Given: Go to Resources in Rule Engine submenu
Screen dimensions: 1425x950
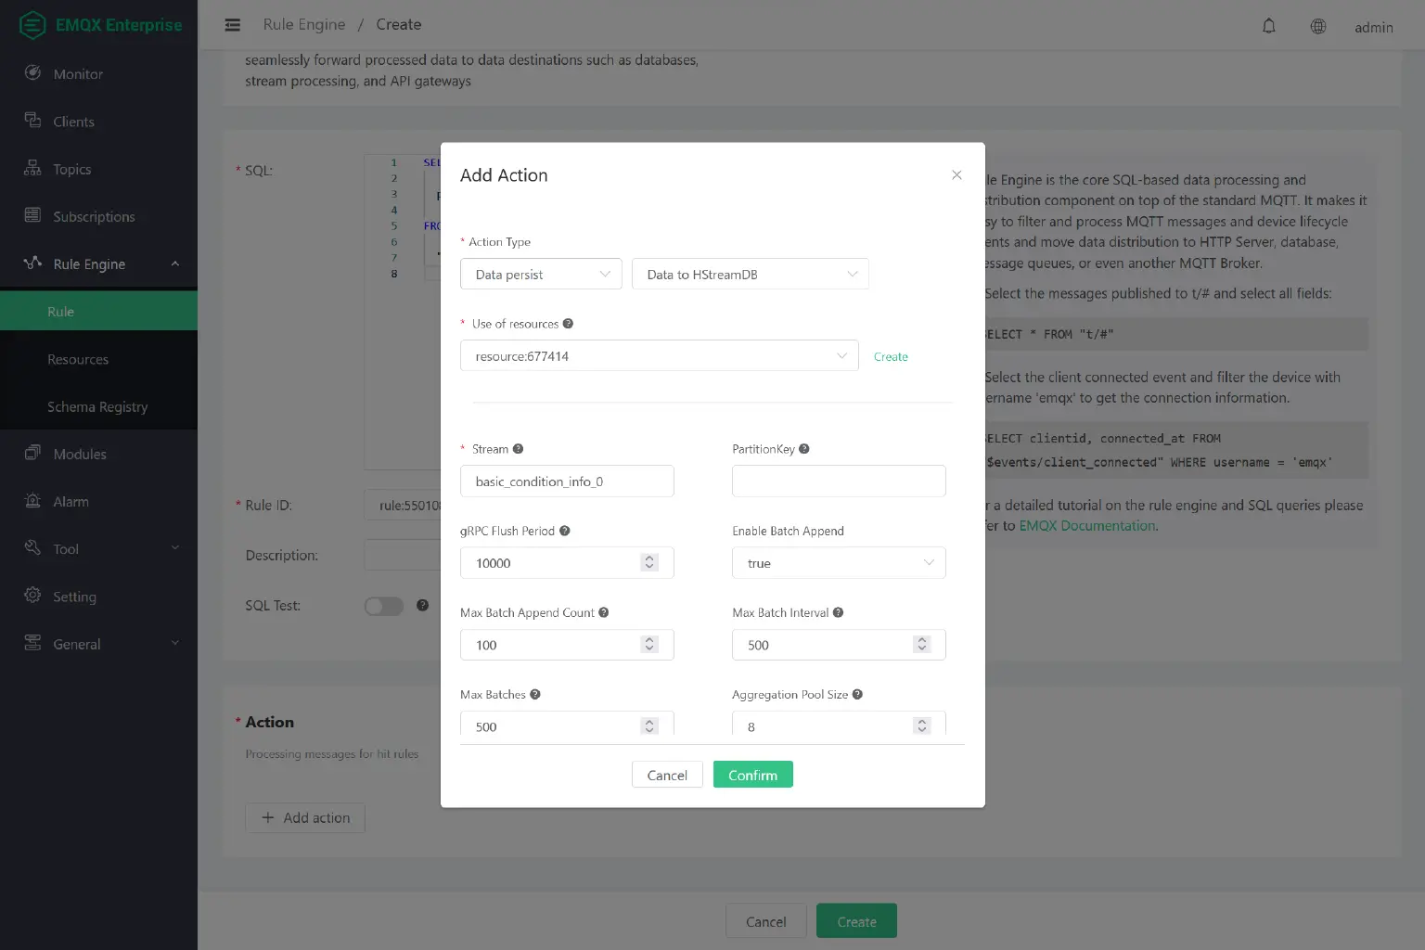Looking at the screenshot, I should click(x=78, y=360).
